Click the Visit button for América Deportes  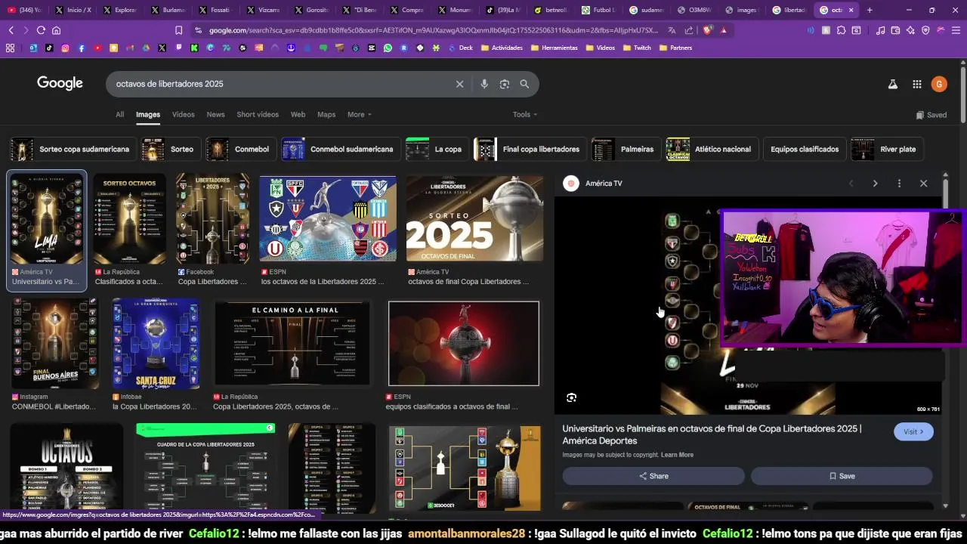(x=913, y=431)
